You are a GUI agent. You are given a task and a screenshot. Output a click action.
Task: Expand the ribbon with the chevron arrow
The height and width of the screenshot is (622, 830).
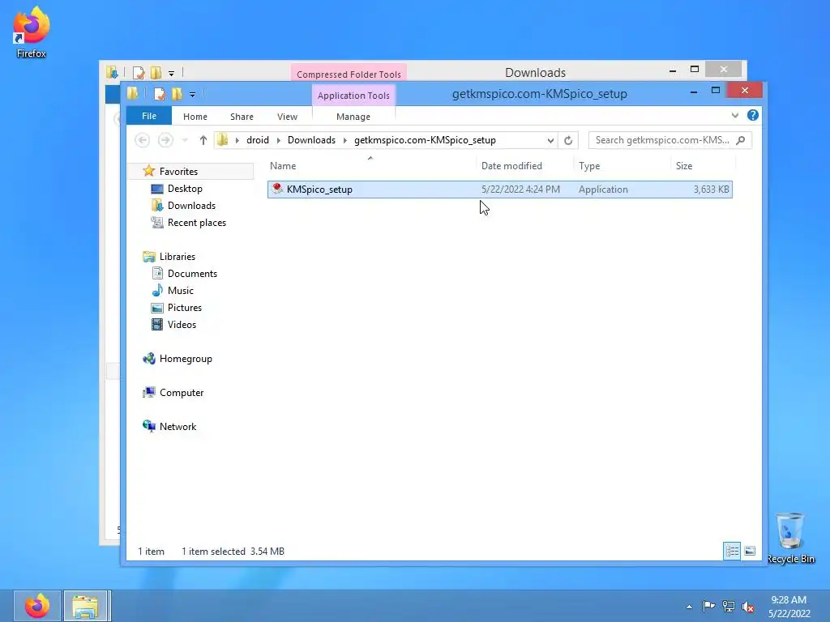pos(734,115)
